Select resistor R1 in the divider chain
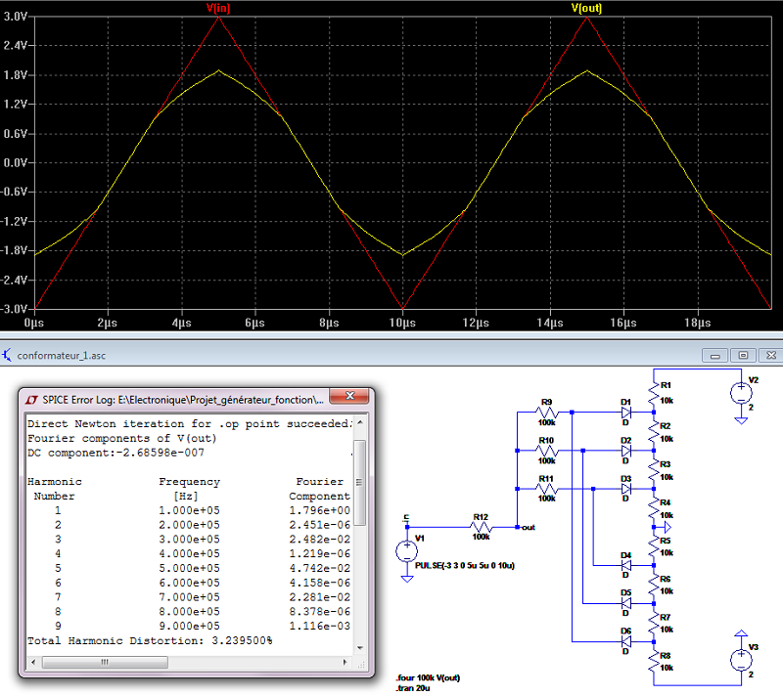This screenshot has width=783, height=696. [x=654, y=393]
